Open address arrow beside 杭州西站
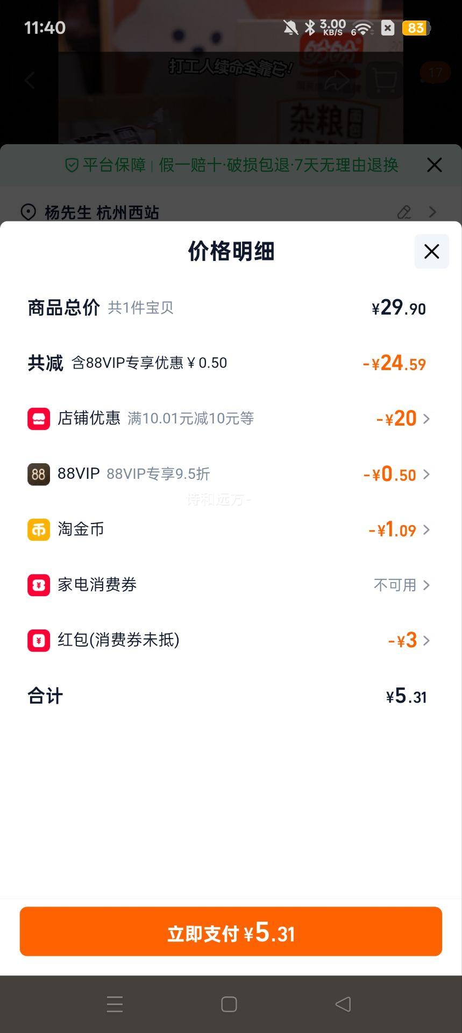The image size is (462, 1033). 432,212
